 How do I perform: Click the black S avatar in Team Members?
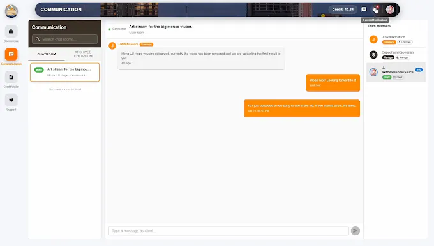coord(373,55)
